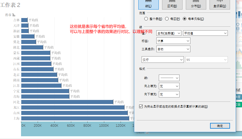The height and width of the screenshot is (139, 242).
Task: Click the 平均值 label next to 北京 bar
Action: (x=63, y=75)
